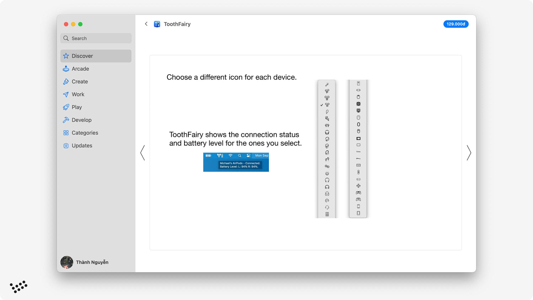Show previous screenshot with left arrow
Screen dimensions: 533x300
point(142,153)
